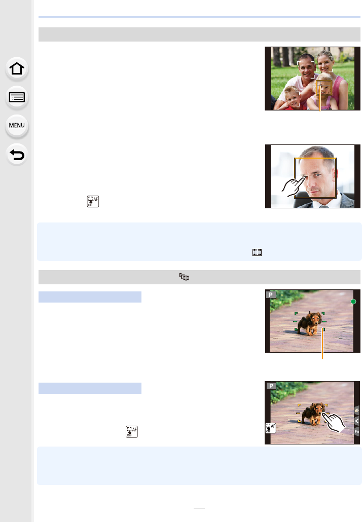Click the green focus indicator dot
The height and width of the screenshot is (522, 362).
[353, 302]
